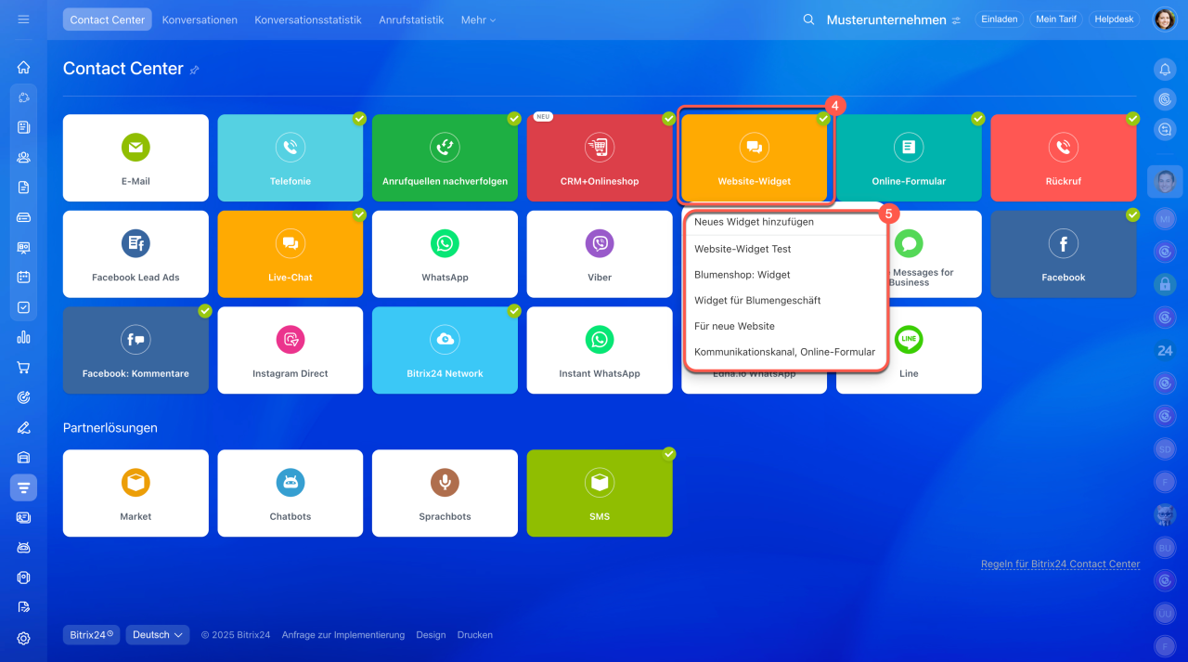Select Kommunikationskanal, Online-Formular entry
Screen dimensions: 1188x662
[x=785, y=352]
